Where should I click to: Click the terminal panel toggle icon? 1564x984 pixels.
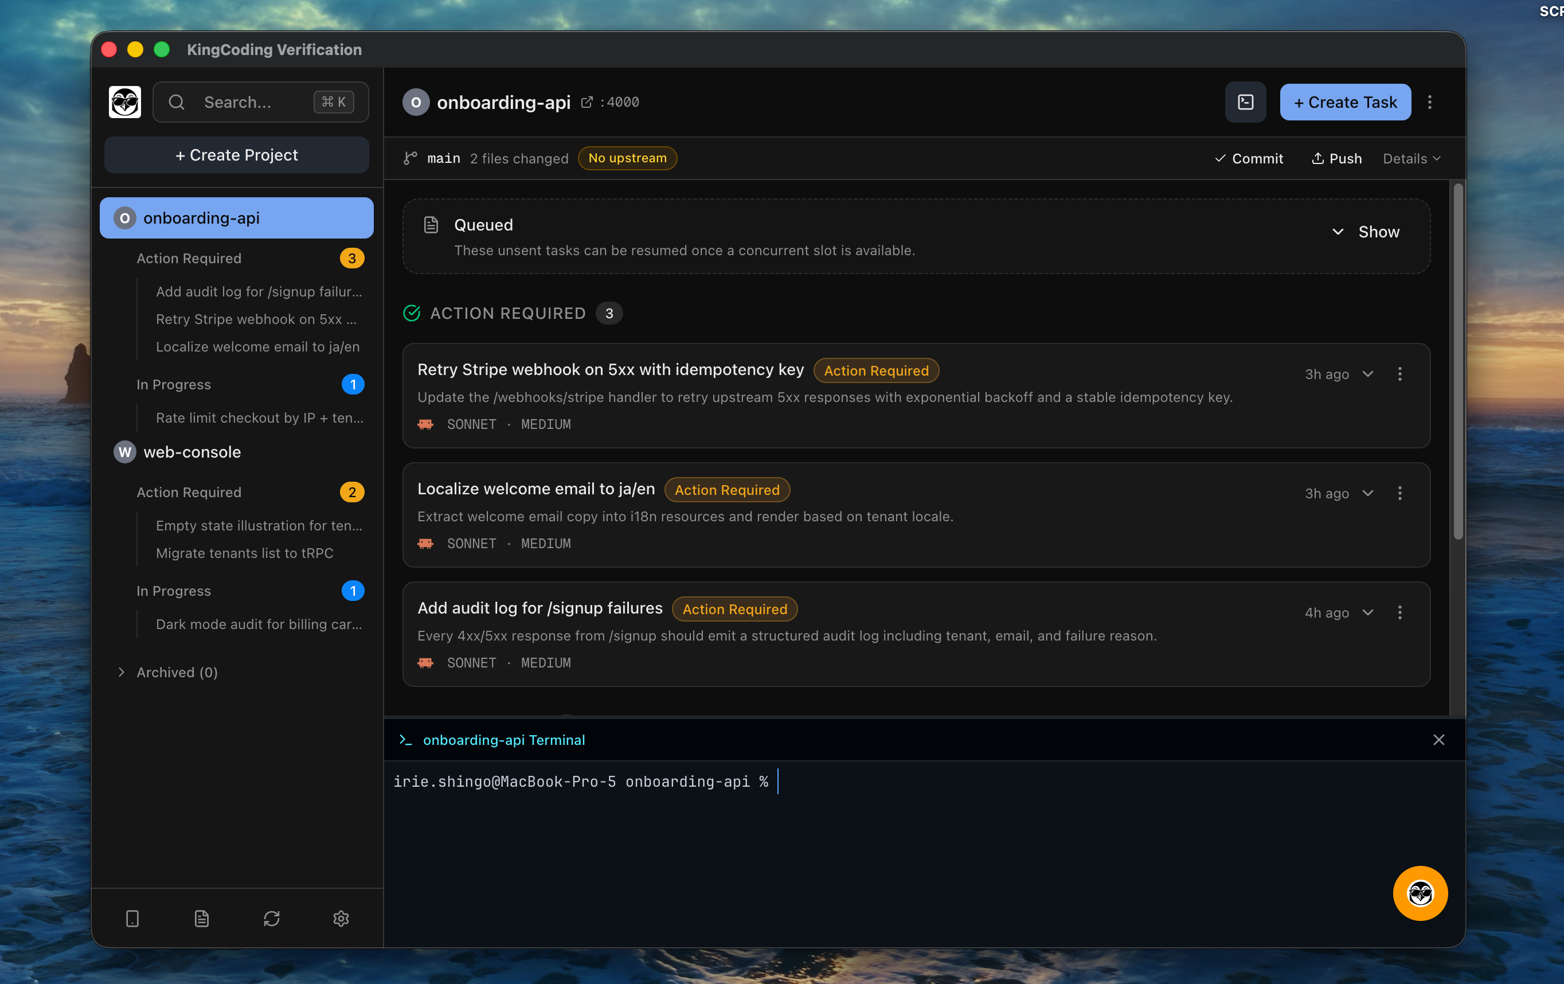click(1245, 102)
